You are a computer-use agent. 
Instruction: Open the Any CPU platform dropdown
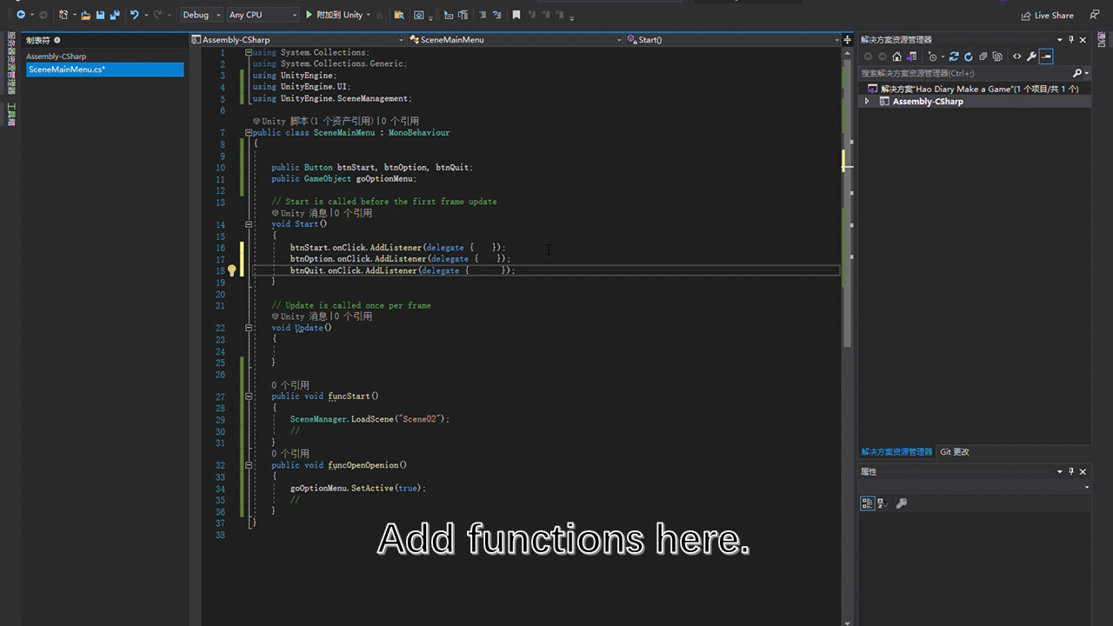click(x=263, y=15)
